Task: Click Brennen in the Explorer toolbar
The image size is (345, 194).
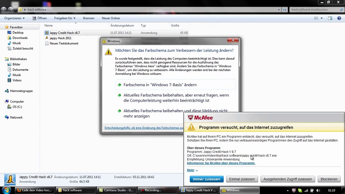Action: point(89,18)
